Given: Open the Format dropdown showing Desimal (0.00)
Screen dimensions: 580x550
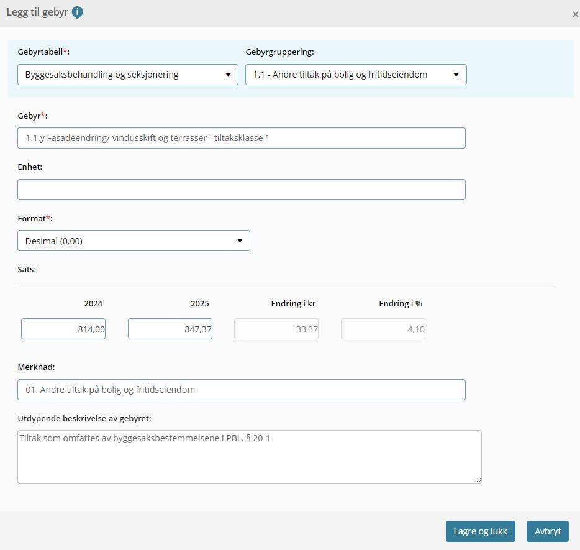Looking at the screenshot, I should pos(134,241).
